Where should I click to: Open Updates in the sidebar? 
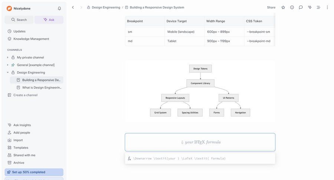point(19,31)
